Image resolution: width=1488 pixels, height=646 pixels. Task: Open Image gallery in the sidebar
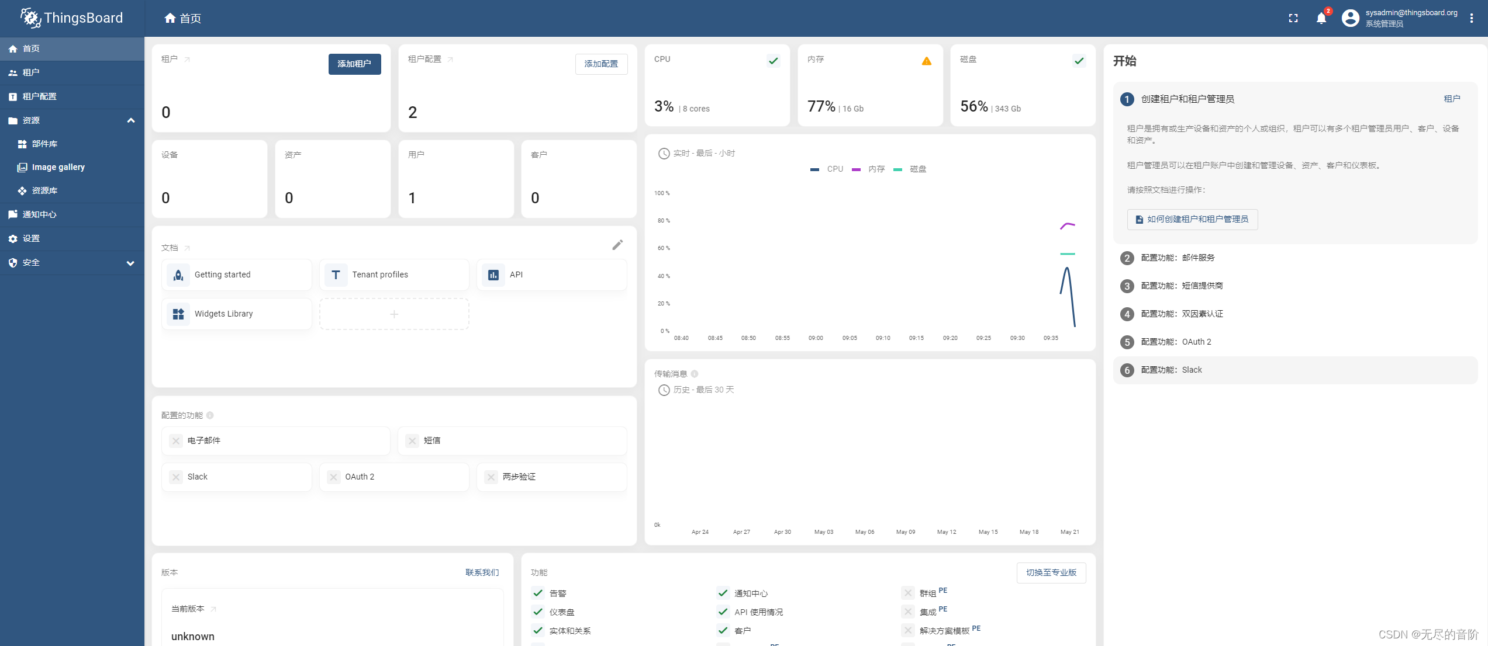(58, 168)
